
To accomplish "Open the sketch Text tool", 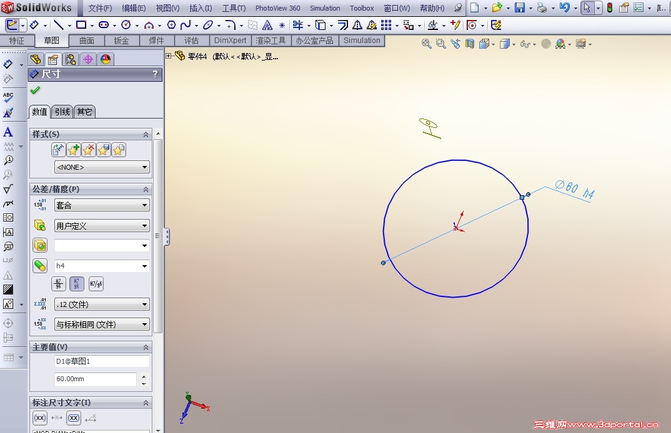I will tap(267, 25).
